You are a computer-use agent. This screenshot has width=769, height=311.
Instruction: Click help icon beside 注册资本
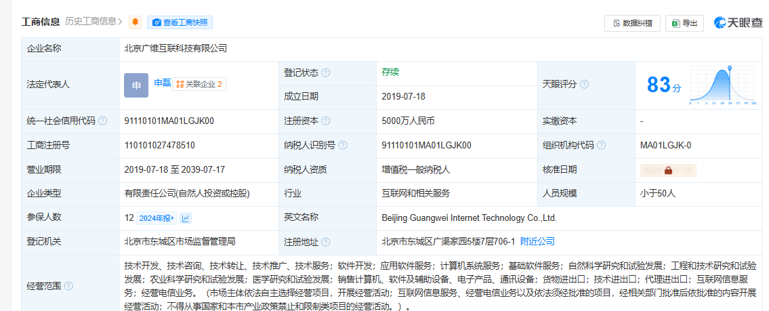(x=326, y=121)
